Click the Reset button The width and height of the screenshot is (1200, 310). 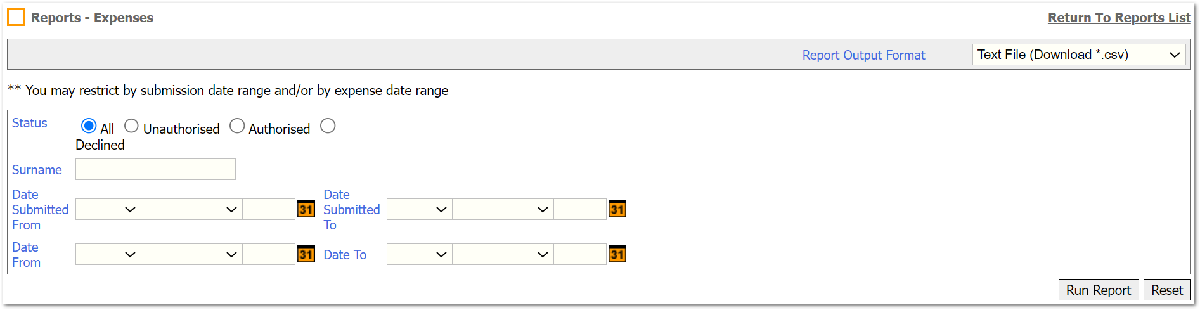pos(1167,290)
